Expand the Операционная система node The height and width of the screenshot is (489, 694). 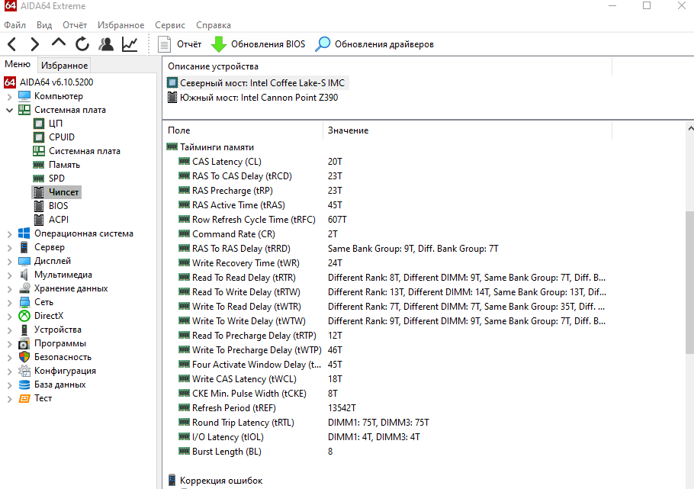(x=9, y=233)
